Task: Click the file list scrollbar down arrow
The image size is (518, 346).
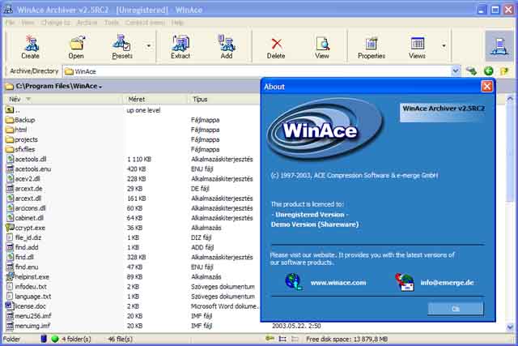Action: (510, 327)
